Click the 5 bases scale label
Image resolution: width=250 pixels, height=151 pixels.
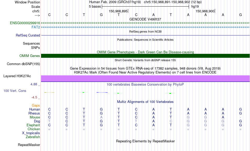click(95, 7)
